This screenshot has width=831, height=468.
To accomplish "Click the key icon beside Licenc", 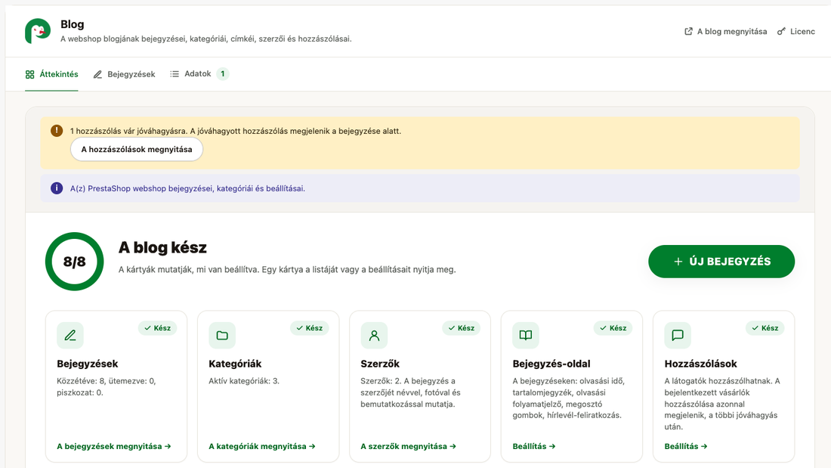I will pos(781,31).
